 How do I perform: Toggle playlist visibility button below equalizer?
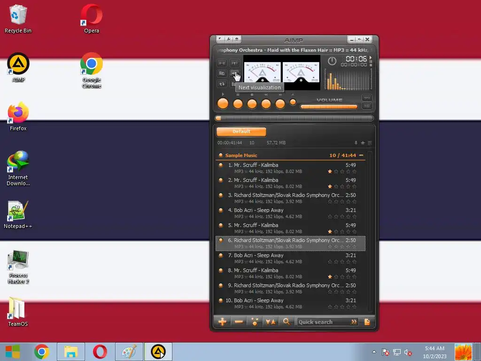[367, 106]
